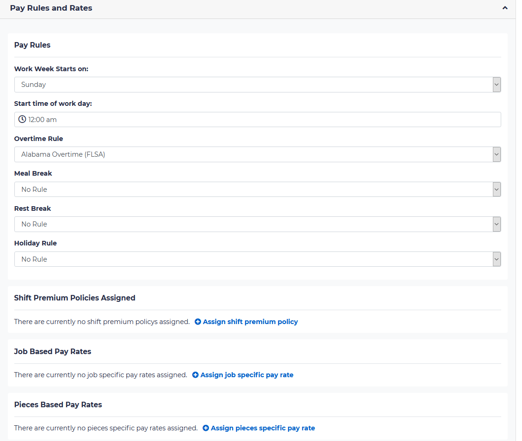Viewport: 522px width, 441px height.
Task: Click the plus icon beside Assign job specific pay rate
Action: [x=195, y=374]
